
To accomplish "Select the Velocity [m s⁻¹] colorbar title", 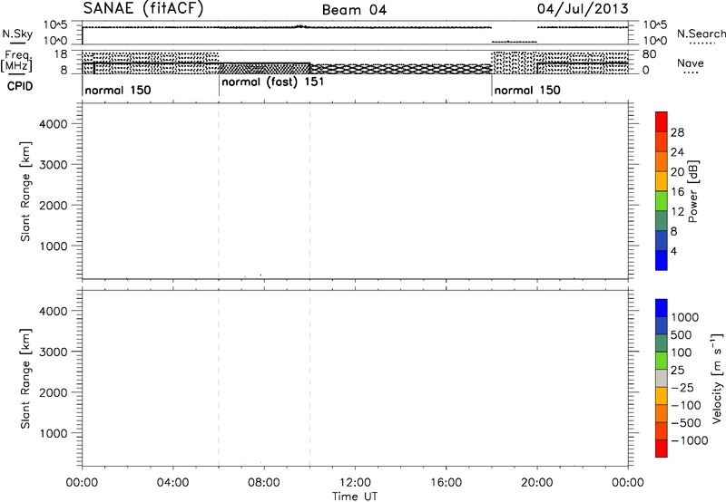I will point(717,378).
